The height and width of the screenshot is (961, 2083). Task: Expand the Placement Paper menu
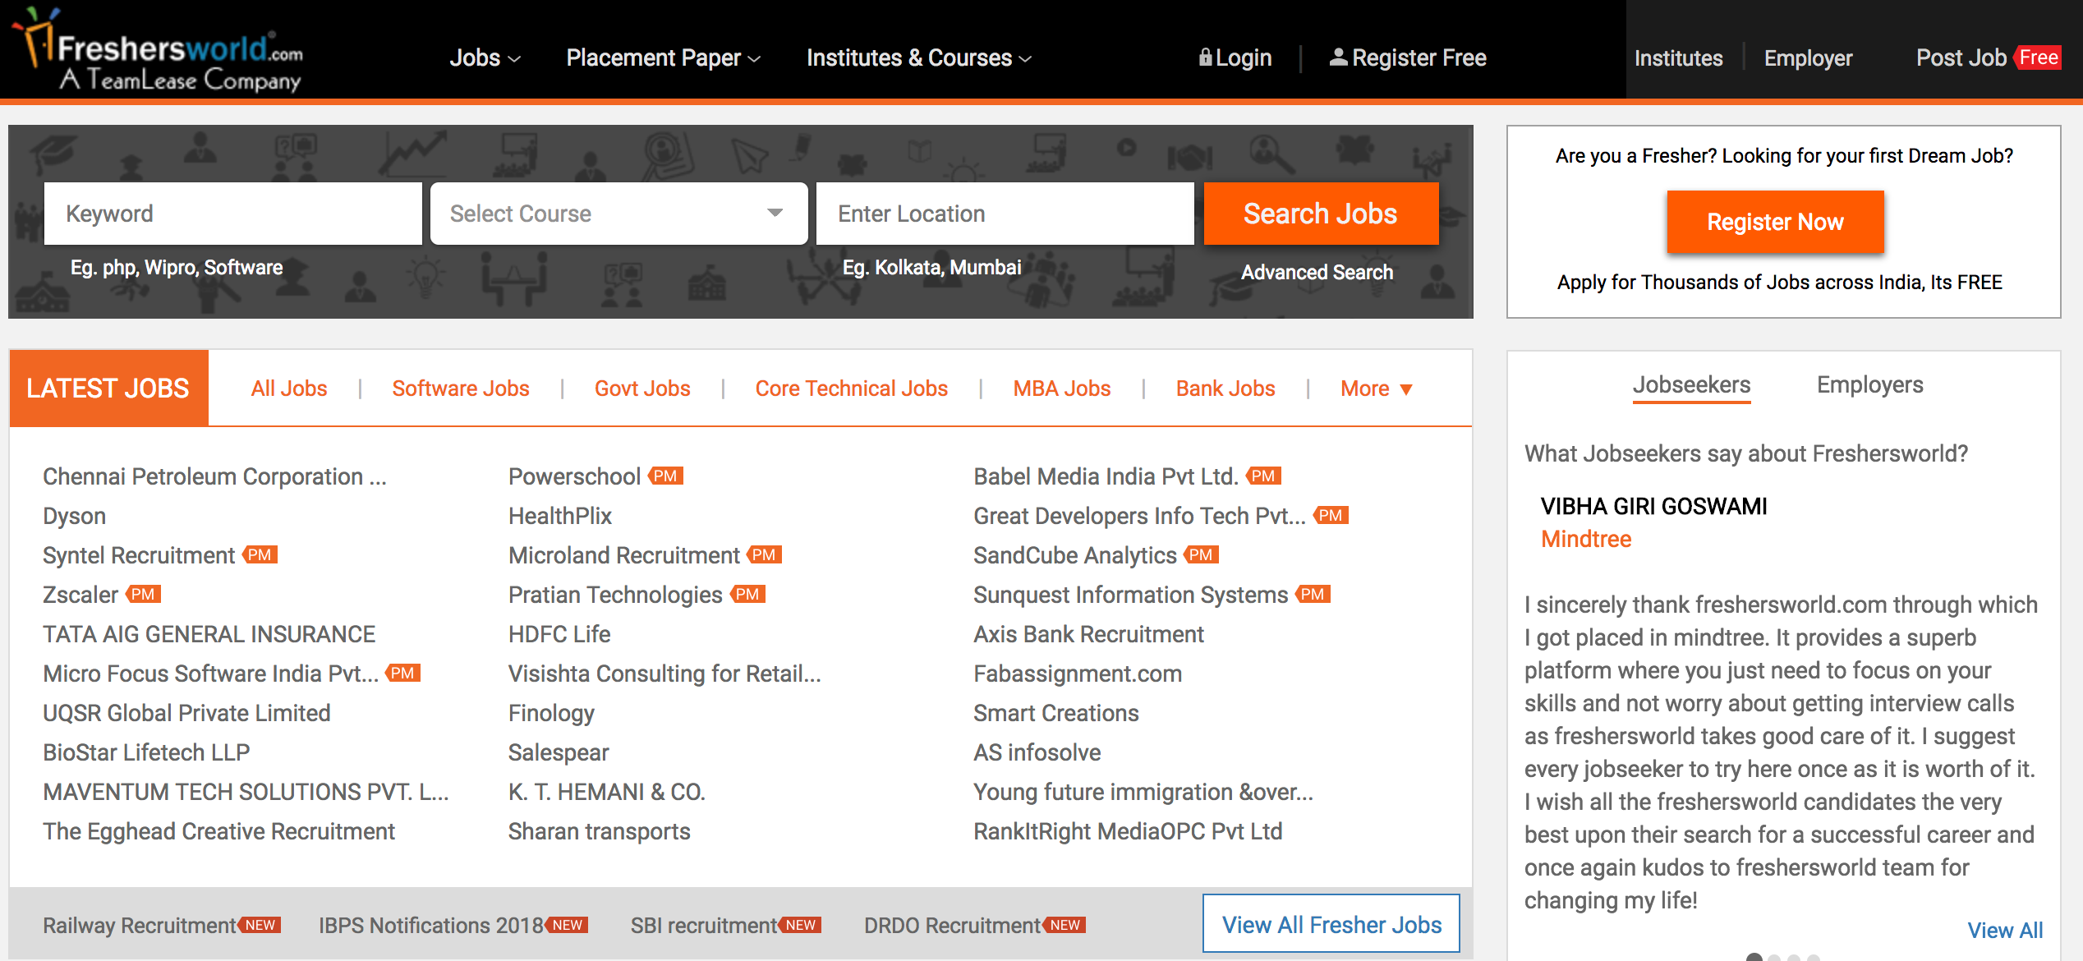(663, 57)
